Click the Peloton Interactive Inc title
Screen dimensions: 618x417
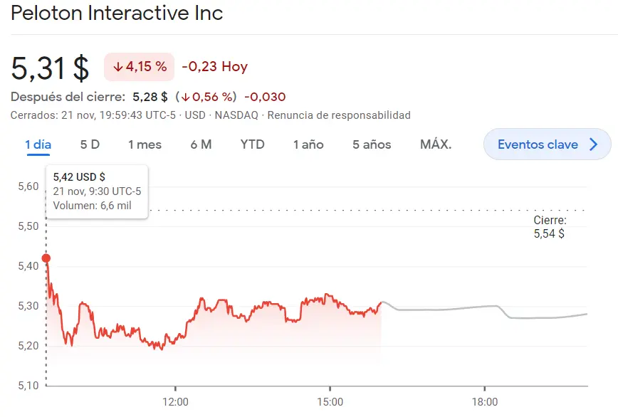(x=116, y=13)
